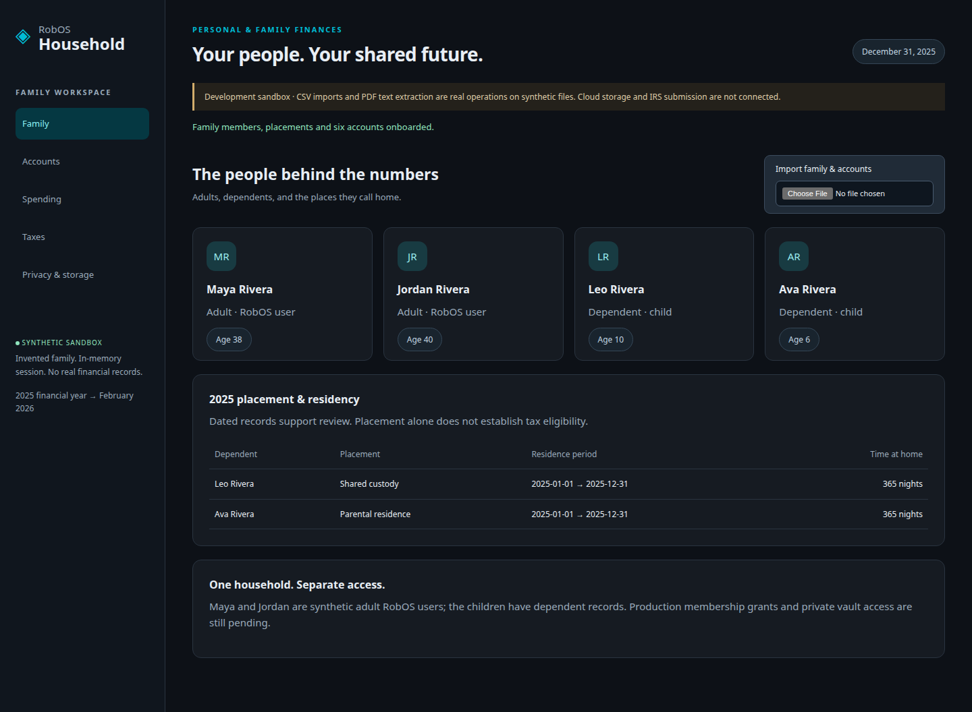Click Ava Rivera's 365 nights value
The height and width of the screenshot is (712, 972).
(x=902, y=514)
